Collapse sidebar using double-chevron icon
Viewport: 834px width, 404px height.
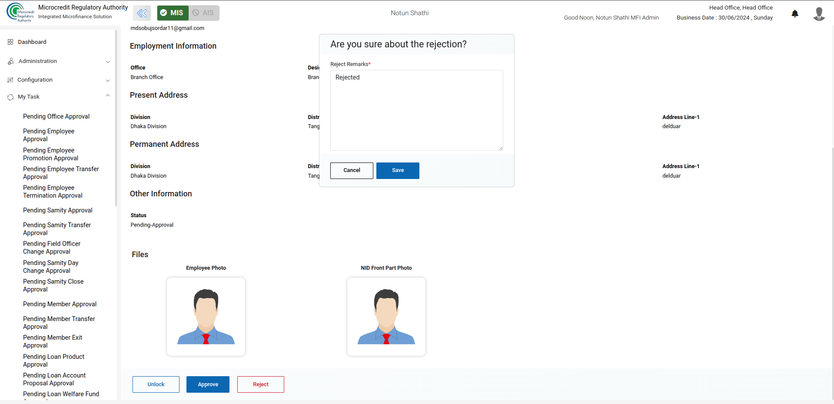coord(142,13)
